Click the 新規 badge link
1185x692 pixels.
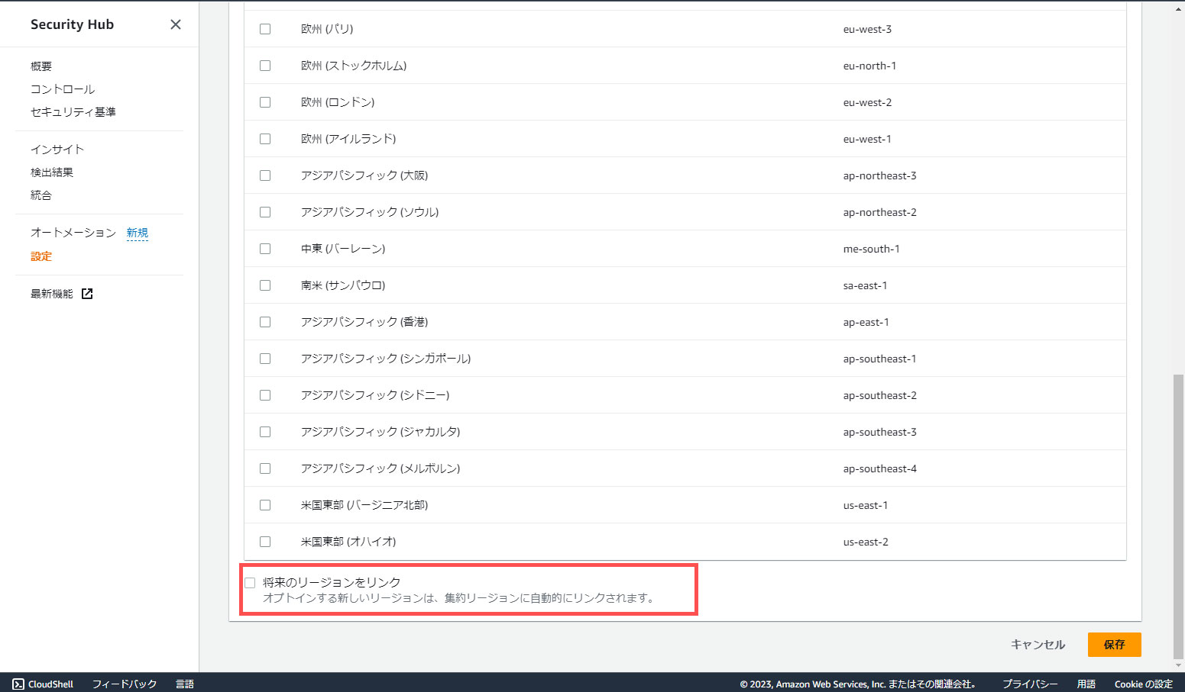click(x=138, y=233)
